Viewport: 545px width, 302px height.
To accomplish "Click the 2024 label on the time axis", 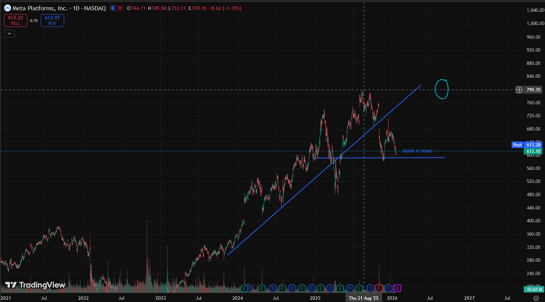I will pos(238,299).
